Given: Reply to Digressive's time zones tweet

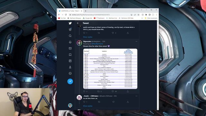Looking at the screenshot, I should pos(84,91).
